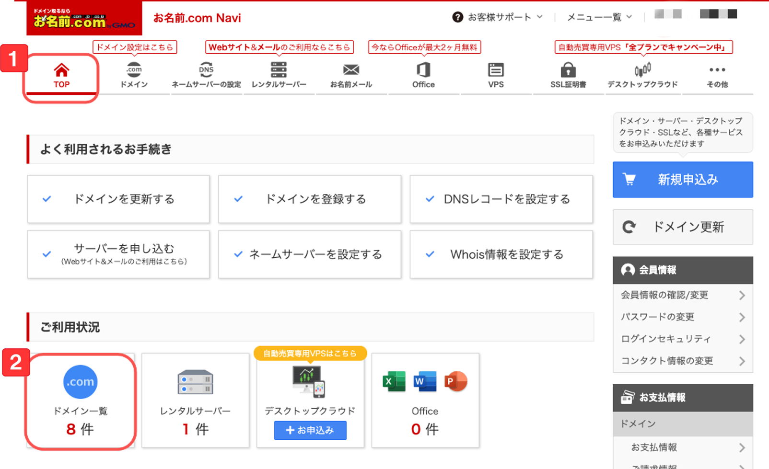Click the ドメイン更新 refresh button

pos(683,227)
